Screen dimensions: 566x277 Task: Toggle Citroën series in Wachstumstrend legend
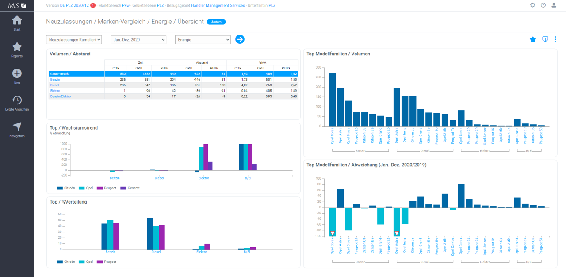coord(66,188)
